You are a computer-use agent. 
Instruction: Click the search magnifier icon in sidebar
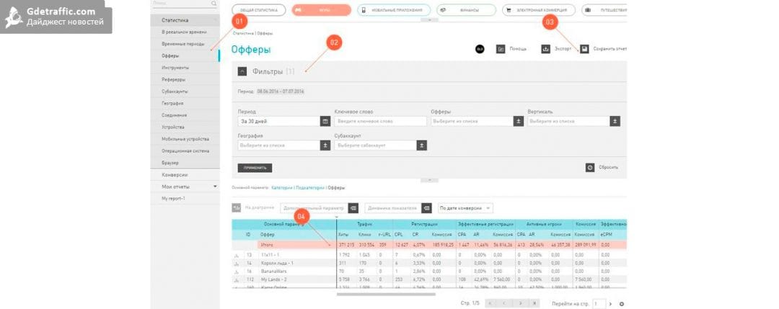[214, 4]
